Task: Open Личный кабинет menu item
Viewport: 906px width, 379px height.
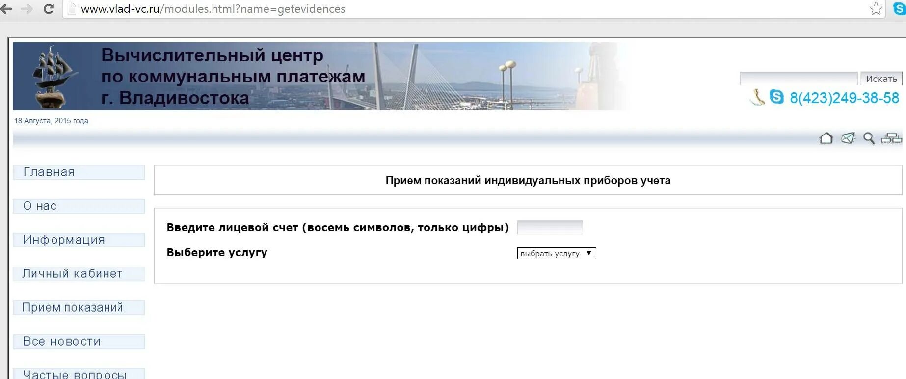Action: [79, 274]
